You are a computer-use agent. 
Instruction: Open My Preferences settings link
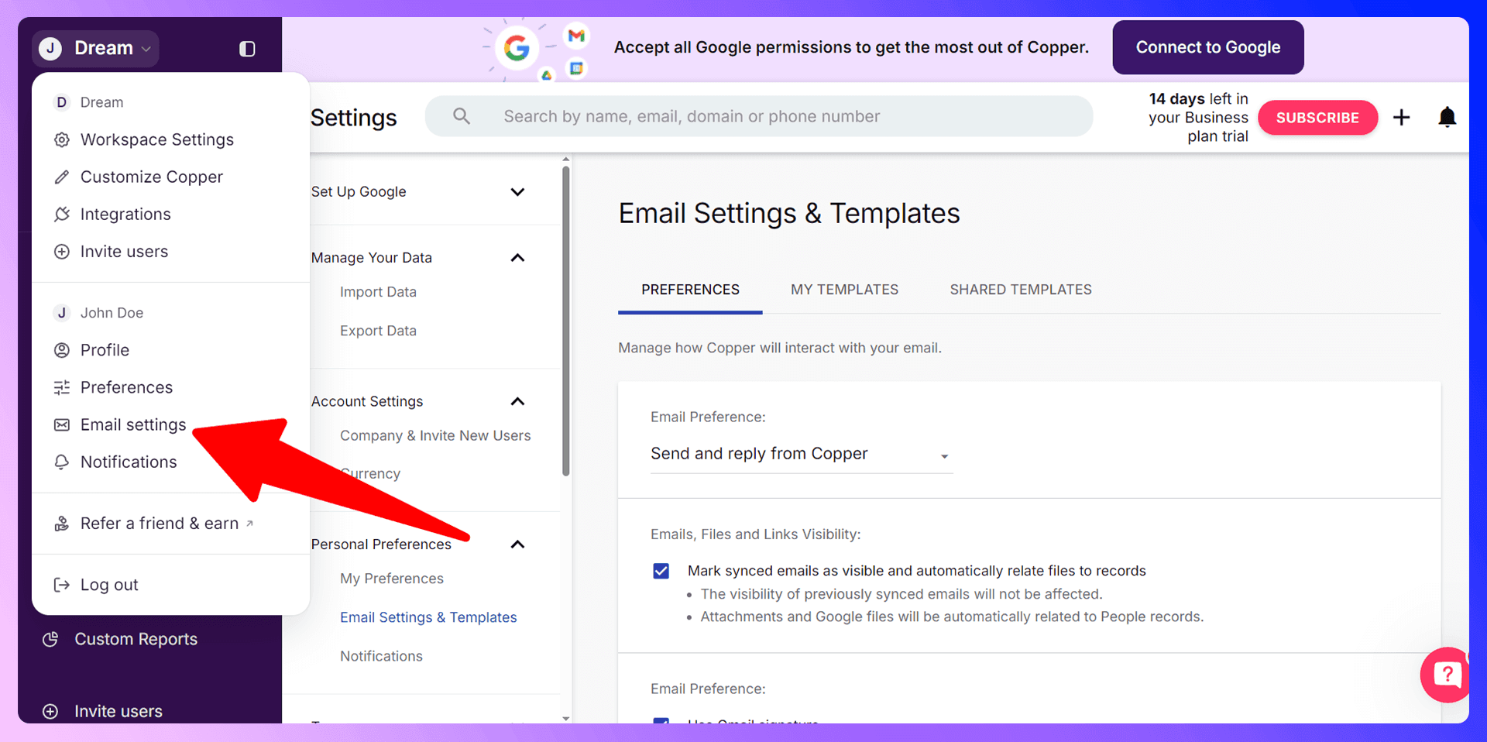coord(392,579)
